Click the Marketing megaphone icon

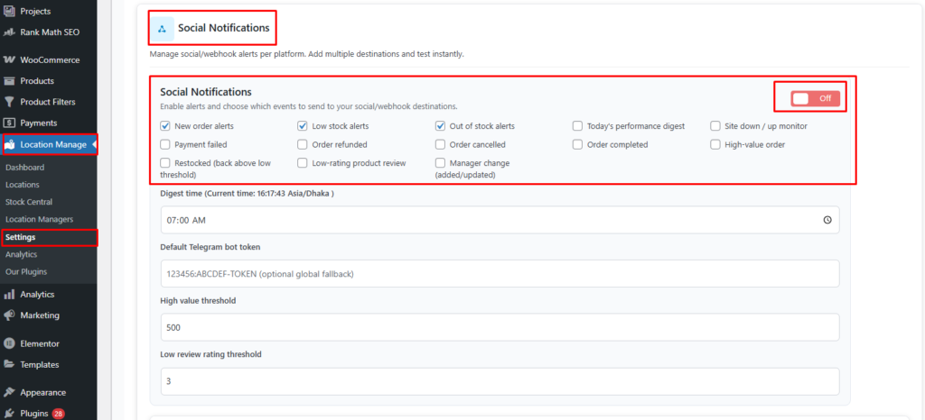pyautogui.click(x=10, y=315)
